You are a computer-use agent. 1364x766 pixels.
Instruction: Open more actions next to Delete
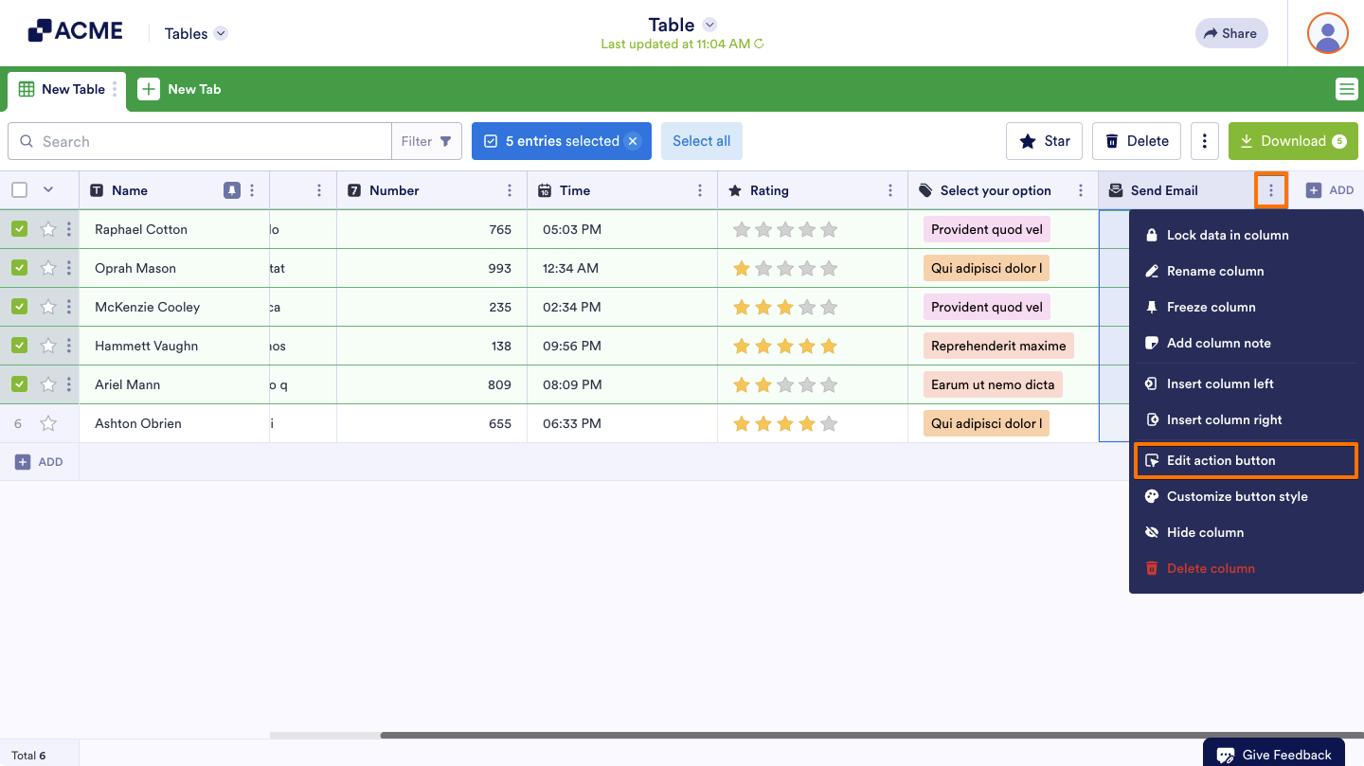[x=1204, y=141]
